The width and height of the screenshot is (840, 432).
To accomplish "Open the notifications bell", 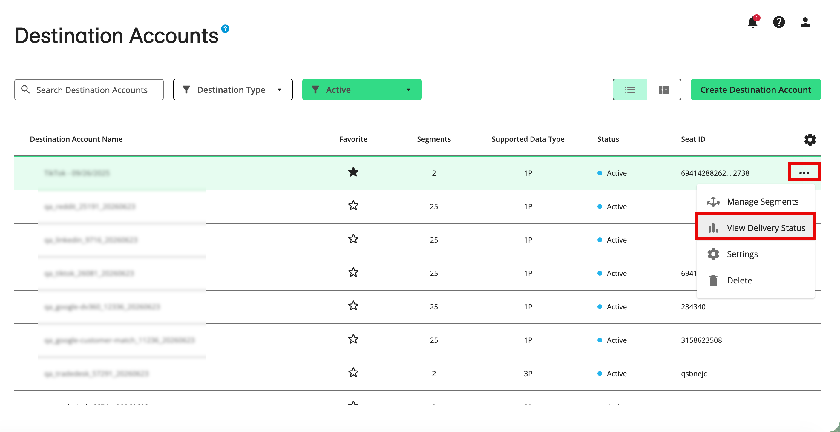I will click(x=753, y=22).
